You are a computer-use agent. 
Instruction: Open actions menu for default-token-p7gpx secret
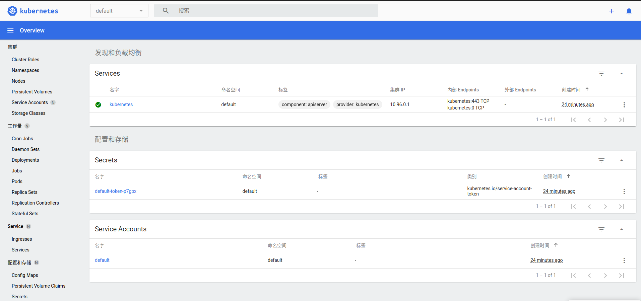624,192
